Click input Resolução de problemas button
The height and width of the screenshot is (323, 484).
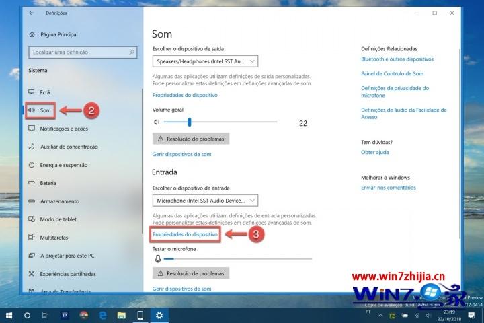(191, 273)
